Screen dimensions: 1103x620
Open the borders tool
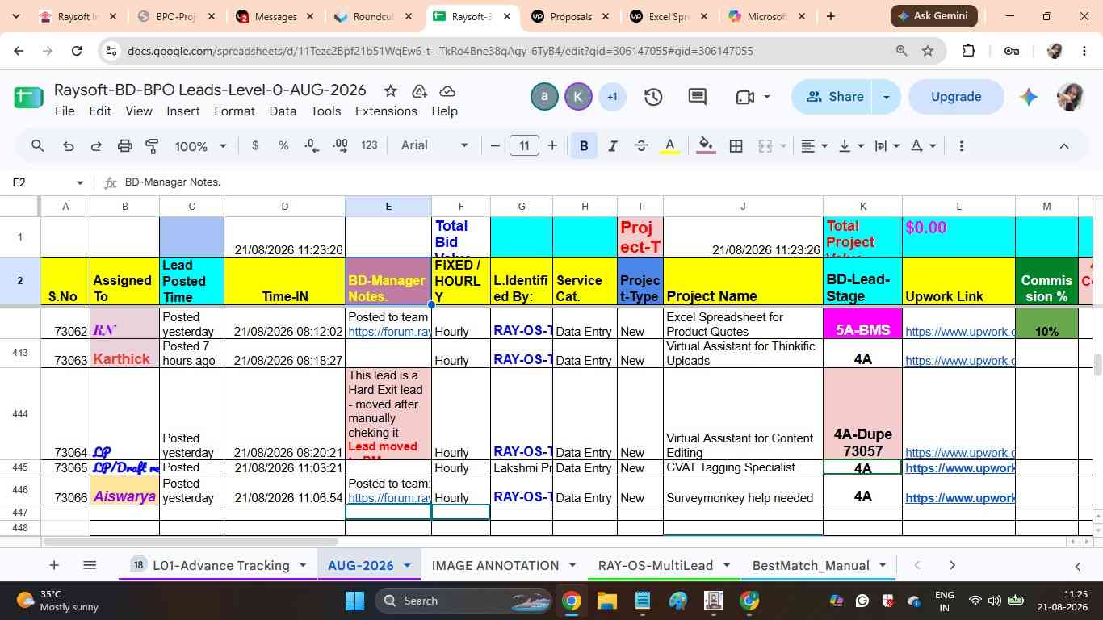(x=736, y=146)
